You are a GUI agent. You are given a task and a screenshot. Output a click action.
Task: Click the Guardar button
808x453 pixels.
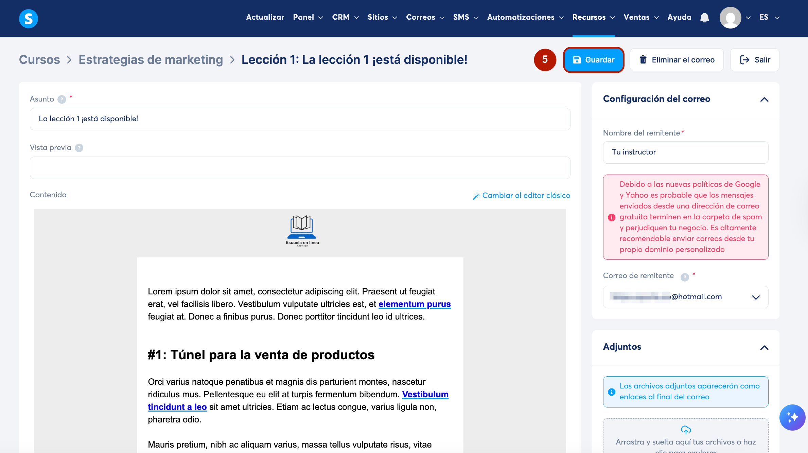point(593,60)
